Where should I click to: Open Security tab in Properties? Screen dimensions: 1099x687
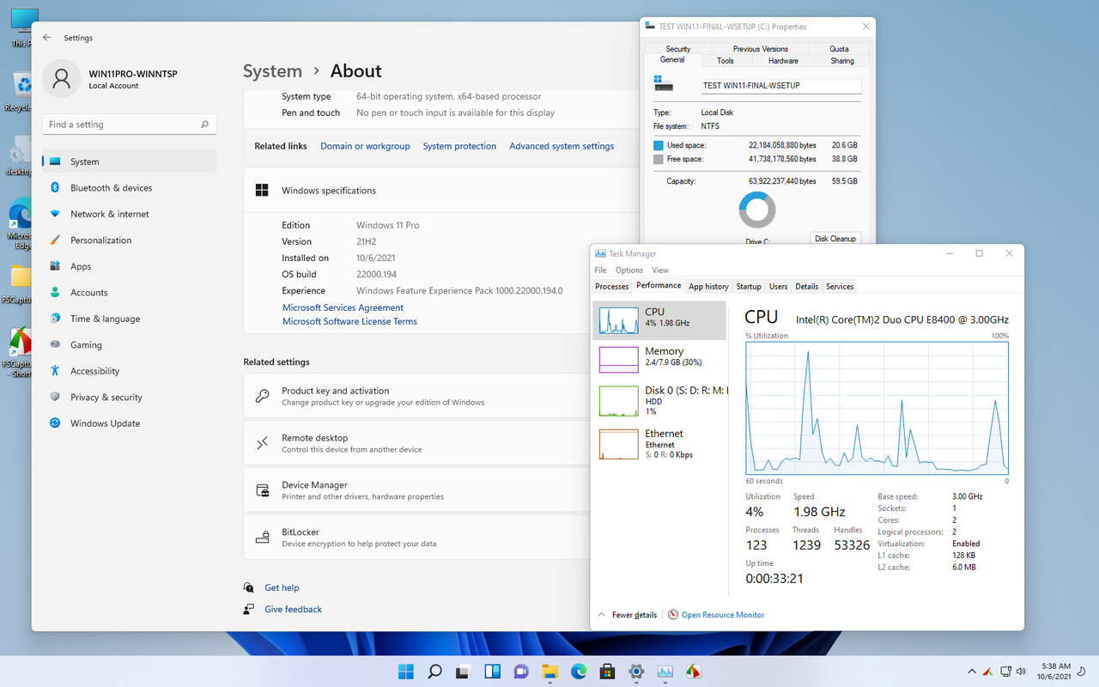tap(678, 49)
